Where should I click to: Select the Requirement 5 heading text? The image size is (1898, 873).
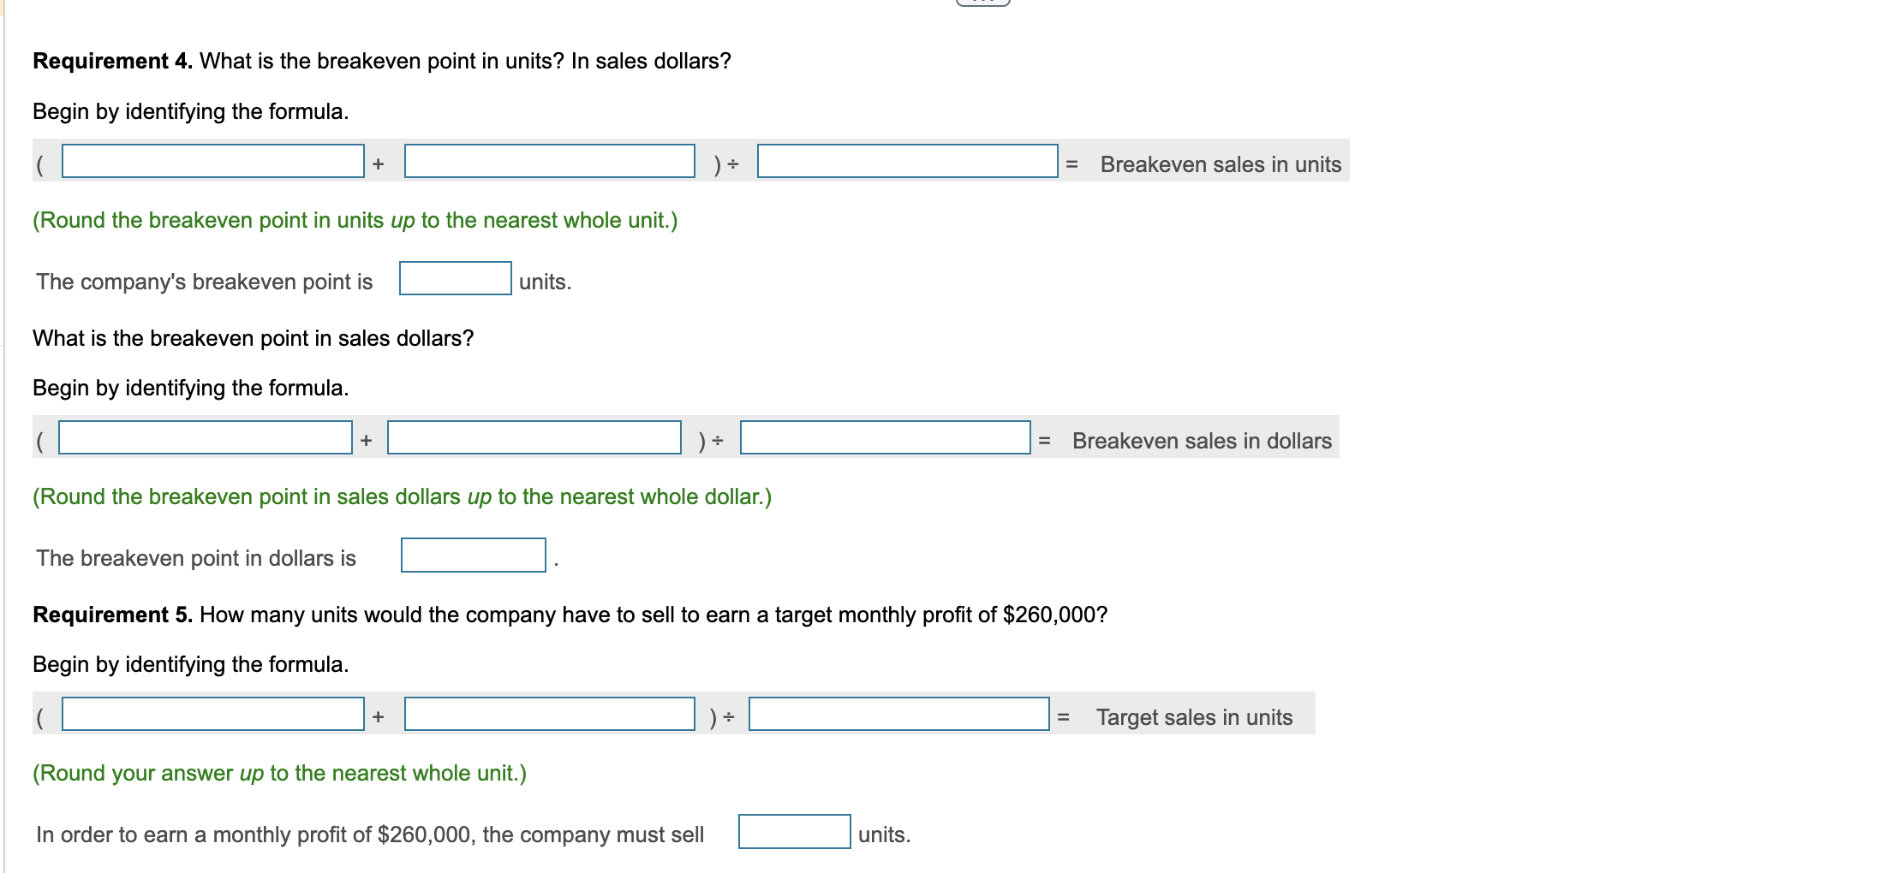pyautogui.click(x=570, y=614)
